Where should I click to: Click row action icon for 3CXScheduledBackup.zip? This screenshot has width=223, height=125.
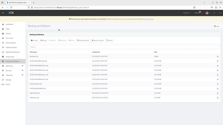217,61
